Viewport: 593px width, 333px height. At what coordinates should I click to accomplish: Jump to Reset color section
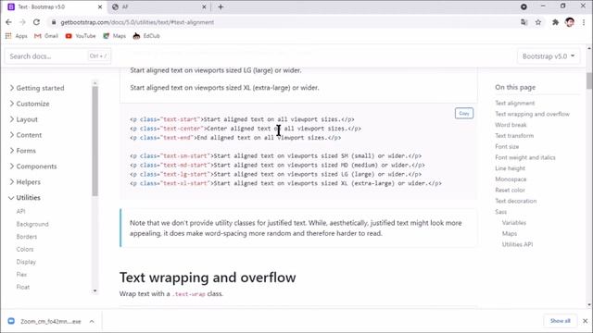[510, 191]
